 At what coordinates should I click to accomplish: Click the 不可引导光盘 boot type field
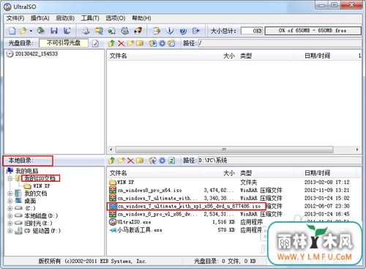coord(64,43)
